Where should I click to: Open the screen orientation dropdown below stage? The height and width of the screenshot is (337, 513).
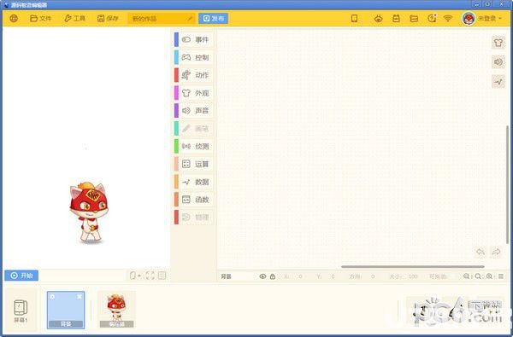pos(135,276)
